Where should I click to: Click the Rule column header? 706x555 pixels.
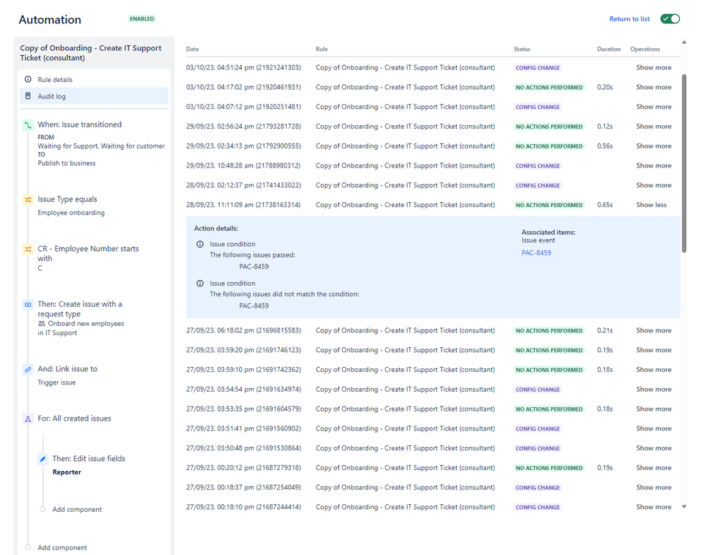coord(322,49)
